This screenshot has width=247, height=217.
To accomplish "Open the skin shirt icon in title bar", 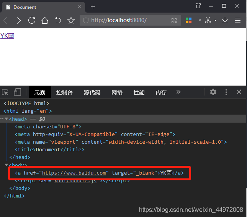I will [198, 6].
